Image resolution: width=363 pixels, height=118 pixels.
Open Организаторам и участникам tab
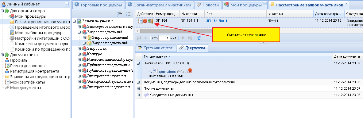coord(160,5)
